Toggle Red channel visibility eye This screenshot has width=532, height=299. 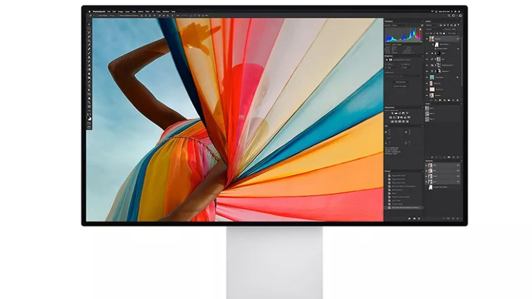tap(426, 171)
